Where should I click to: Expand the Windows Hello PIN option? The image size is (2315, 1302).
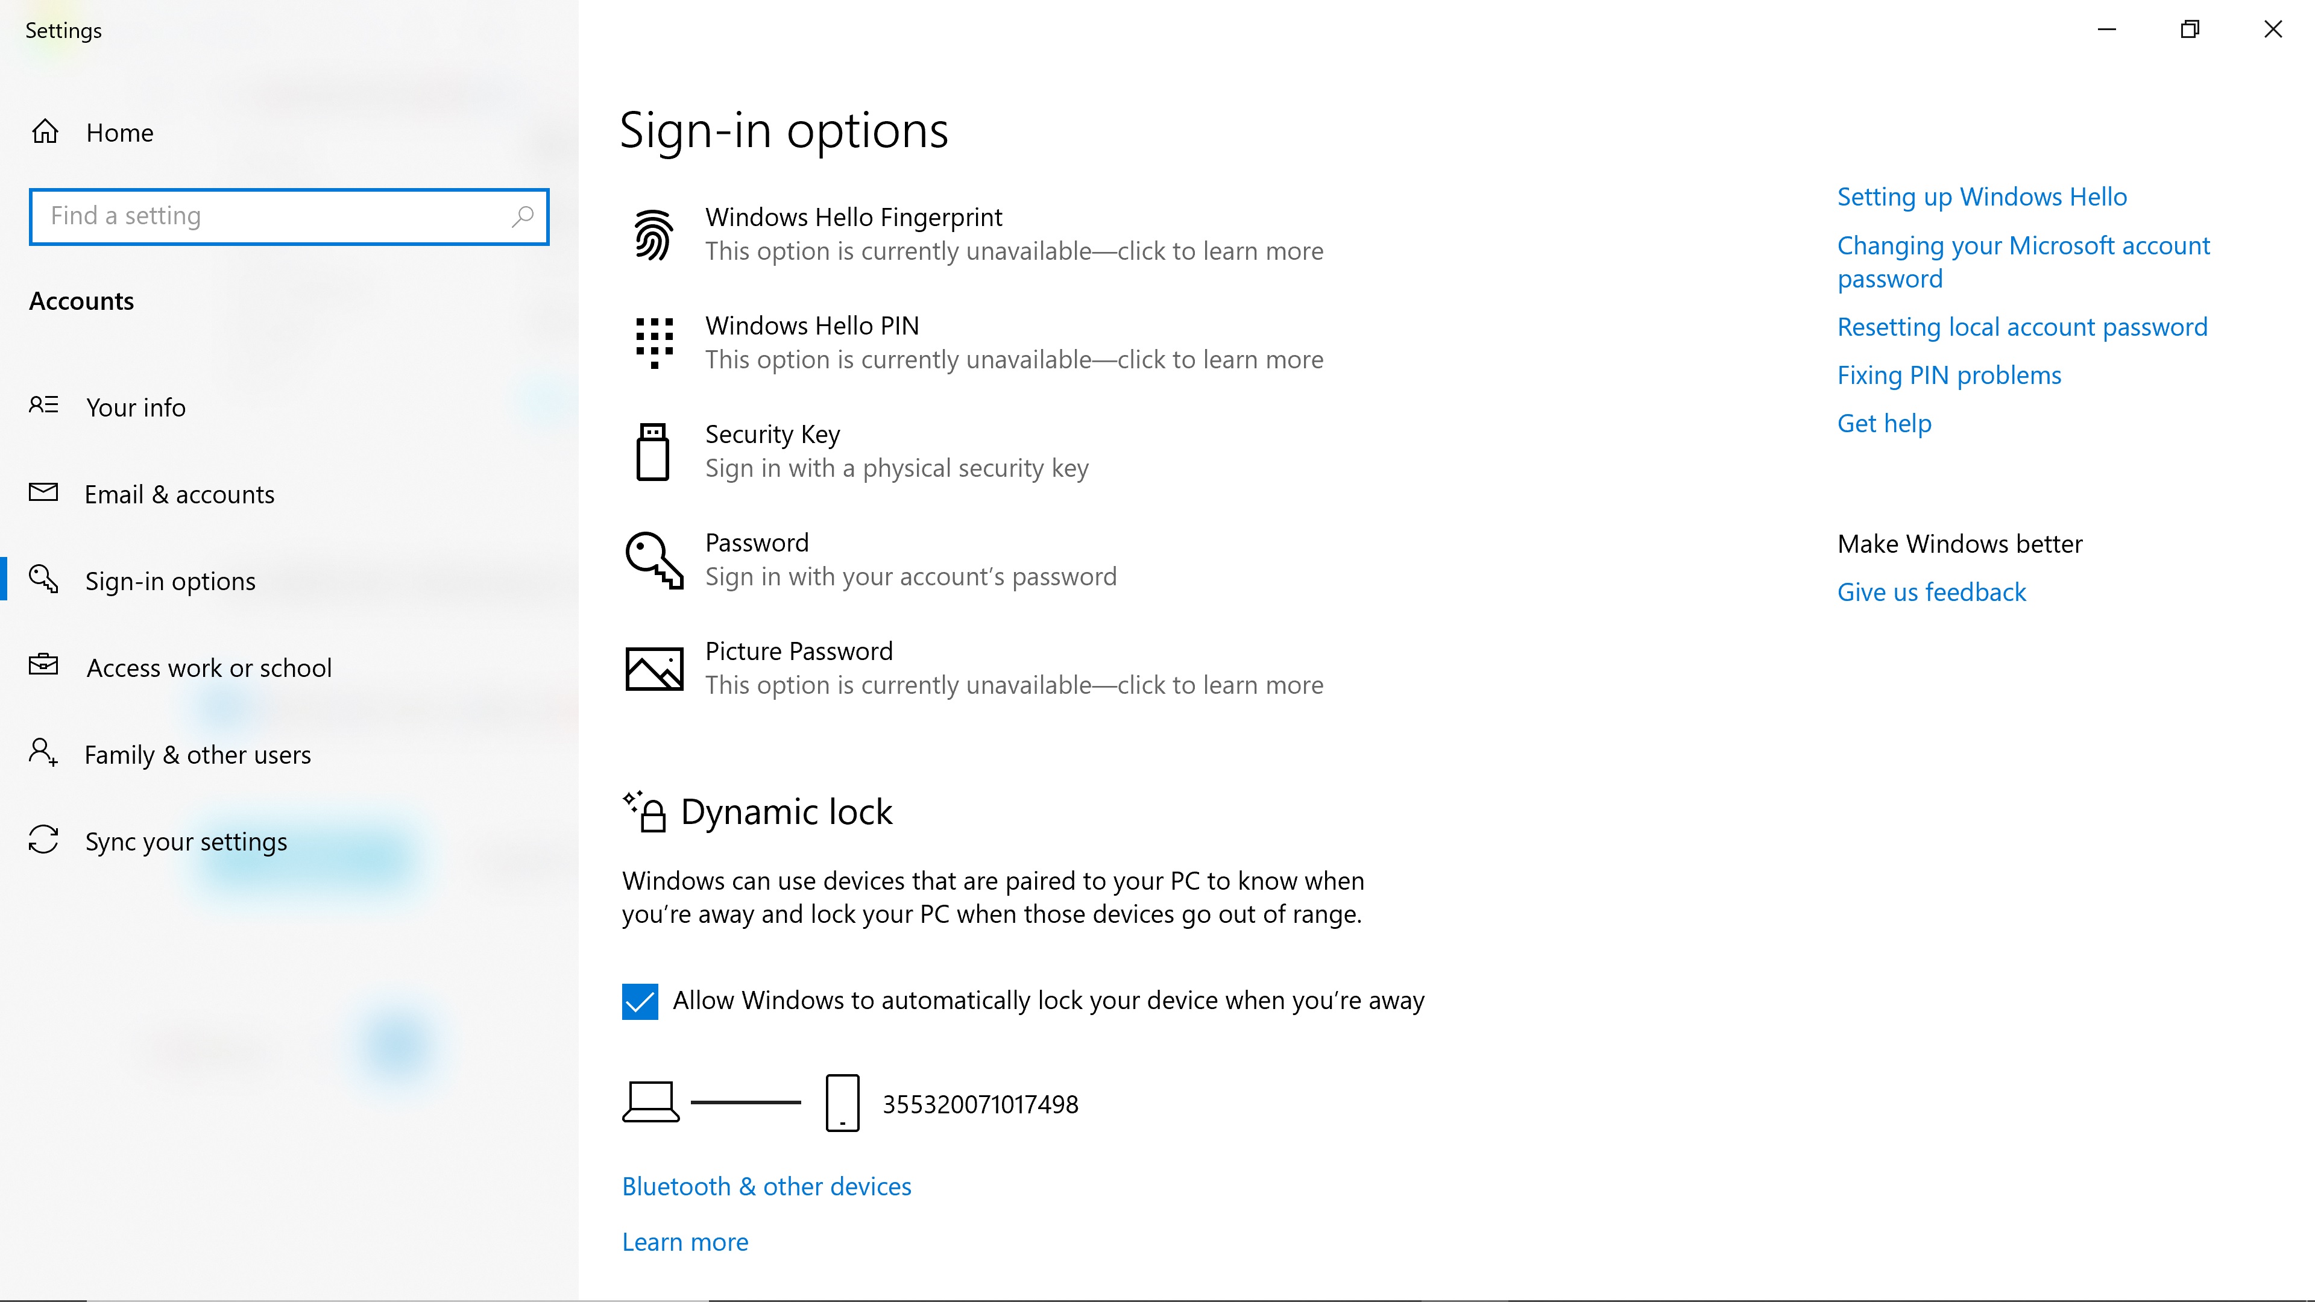pyautogui.click(x=1013, y=342)
